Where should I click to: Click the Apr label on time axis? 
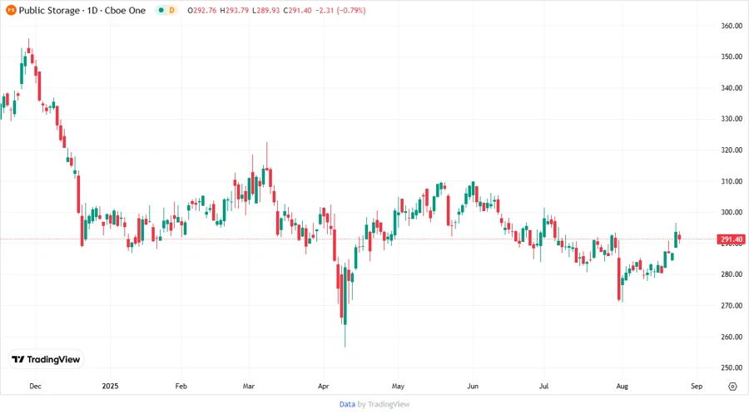point(324,386)
